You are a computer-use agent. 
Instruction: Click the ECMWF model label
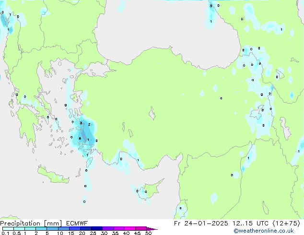pos(77,223)
